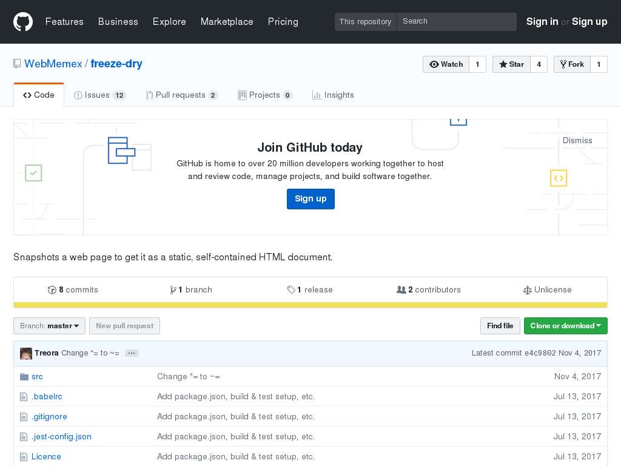The height and width of the screenshot is (466, 621).
Task: Click the Find file button
Action: pyautogui.click(x=500, y=326)
